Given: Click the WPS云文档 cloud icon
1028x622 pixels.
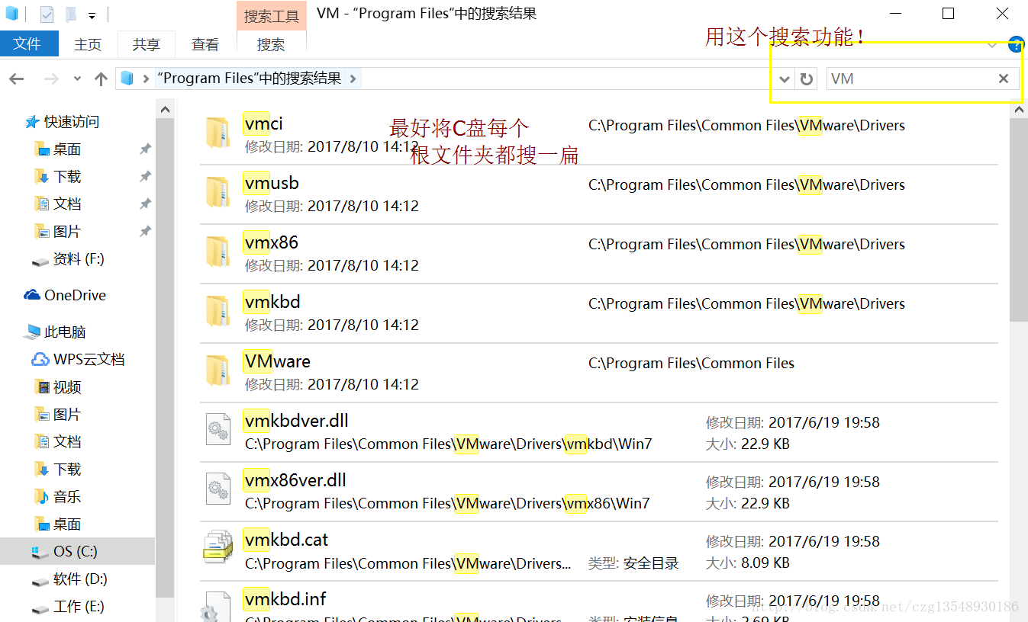Looking at the screenshot, I should [40, 359].
